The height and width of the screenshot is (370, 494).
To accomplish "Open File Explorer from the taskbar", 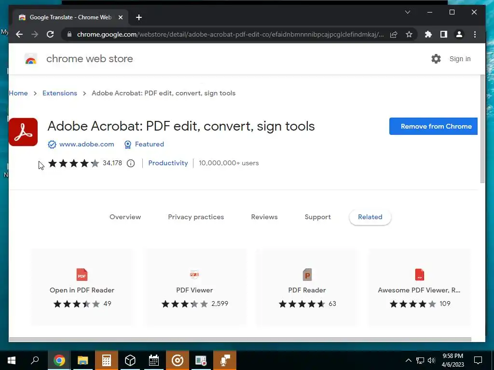I will click(83, 360).
